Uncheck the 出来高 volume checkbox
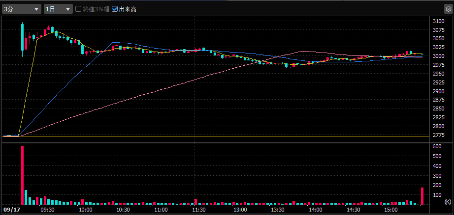Image resolution: width=454 pixels, height=215 pixels. 115,9
